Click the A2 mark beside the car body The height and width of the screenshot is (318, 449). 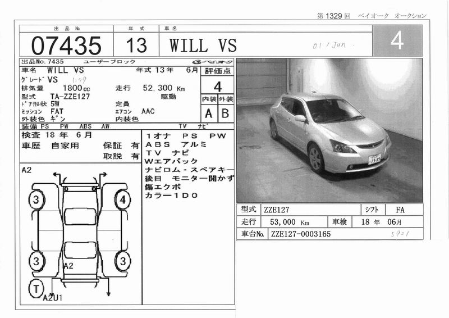[68, 266]
